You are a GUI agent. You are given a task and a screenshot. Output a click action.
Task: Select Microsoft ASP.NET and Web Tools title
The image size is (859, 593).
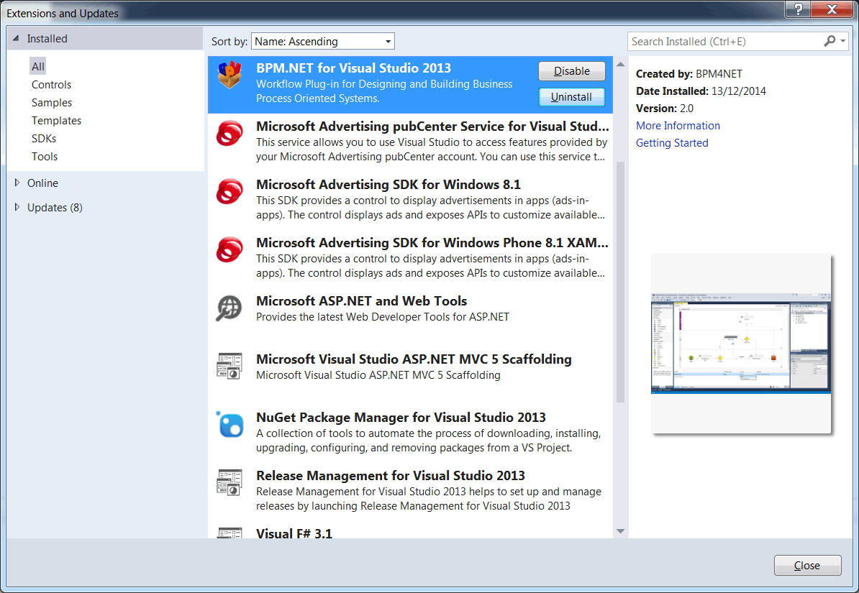pyautogui.click(x=362, y=301)
